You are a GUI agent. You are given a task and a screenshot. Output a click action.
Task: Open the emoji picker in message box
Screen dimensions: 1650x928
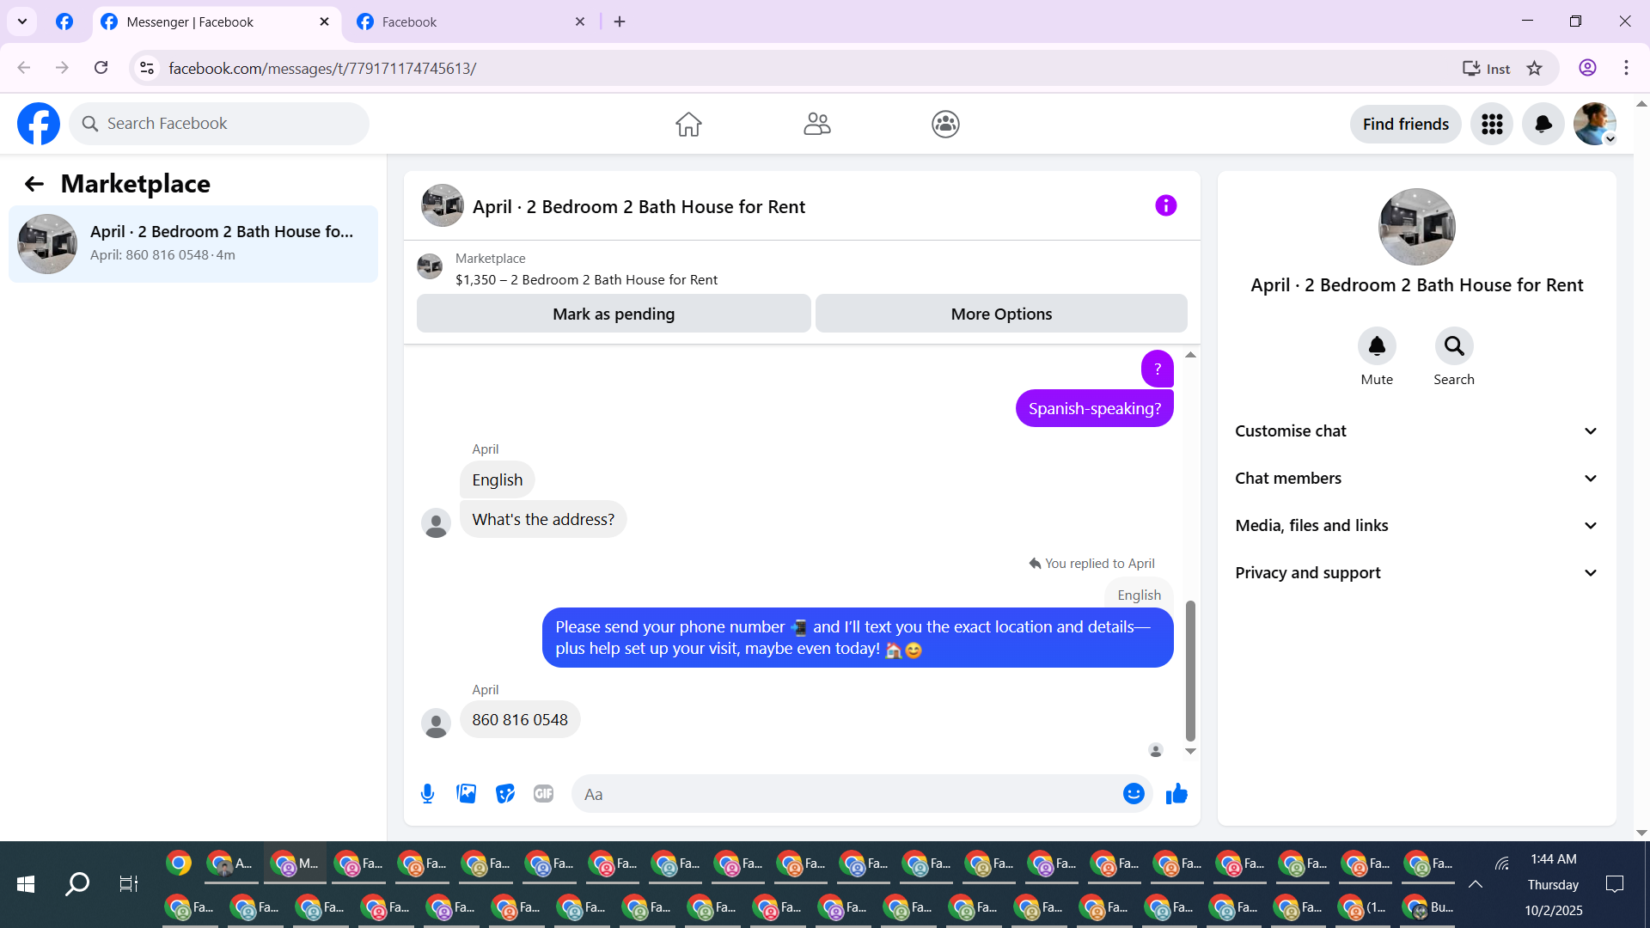[1134, 794]
